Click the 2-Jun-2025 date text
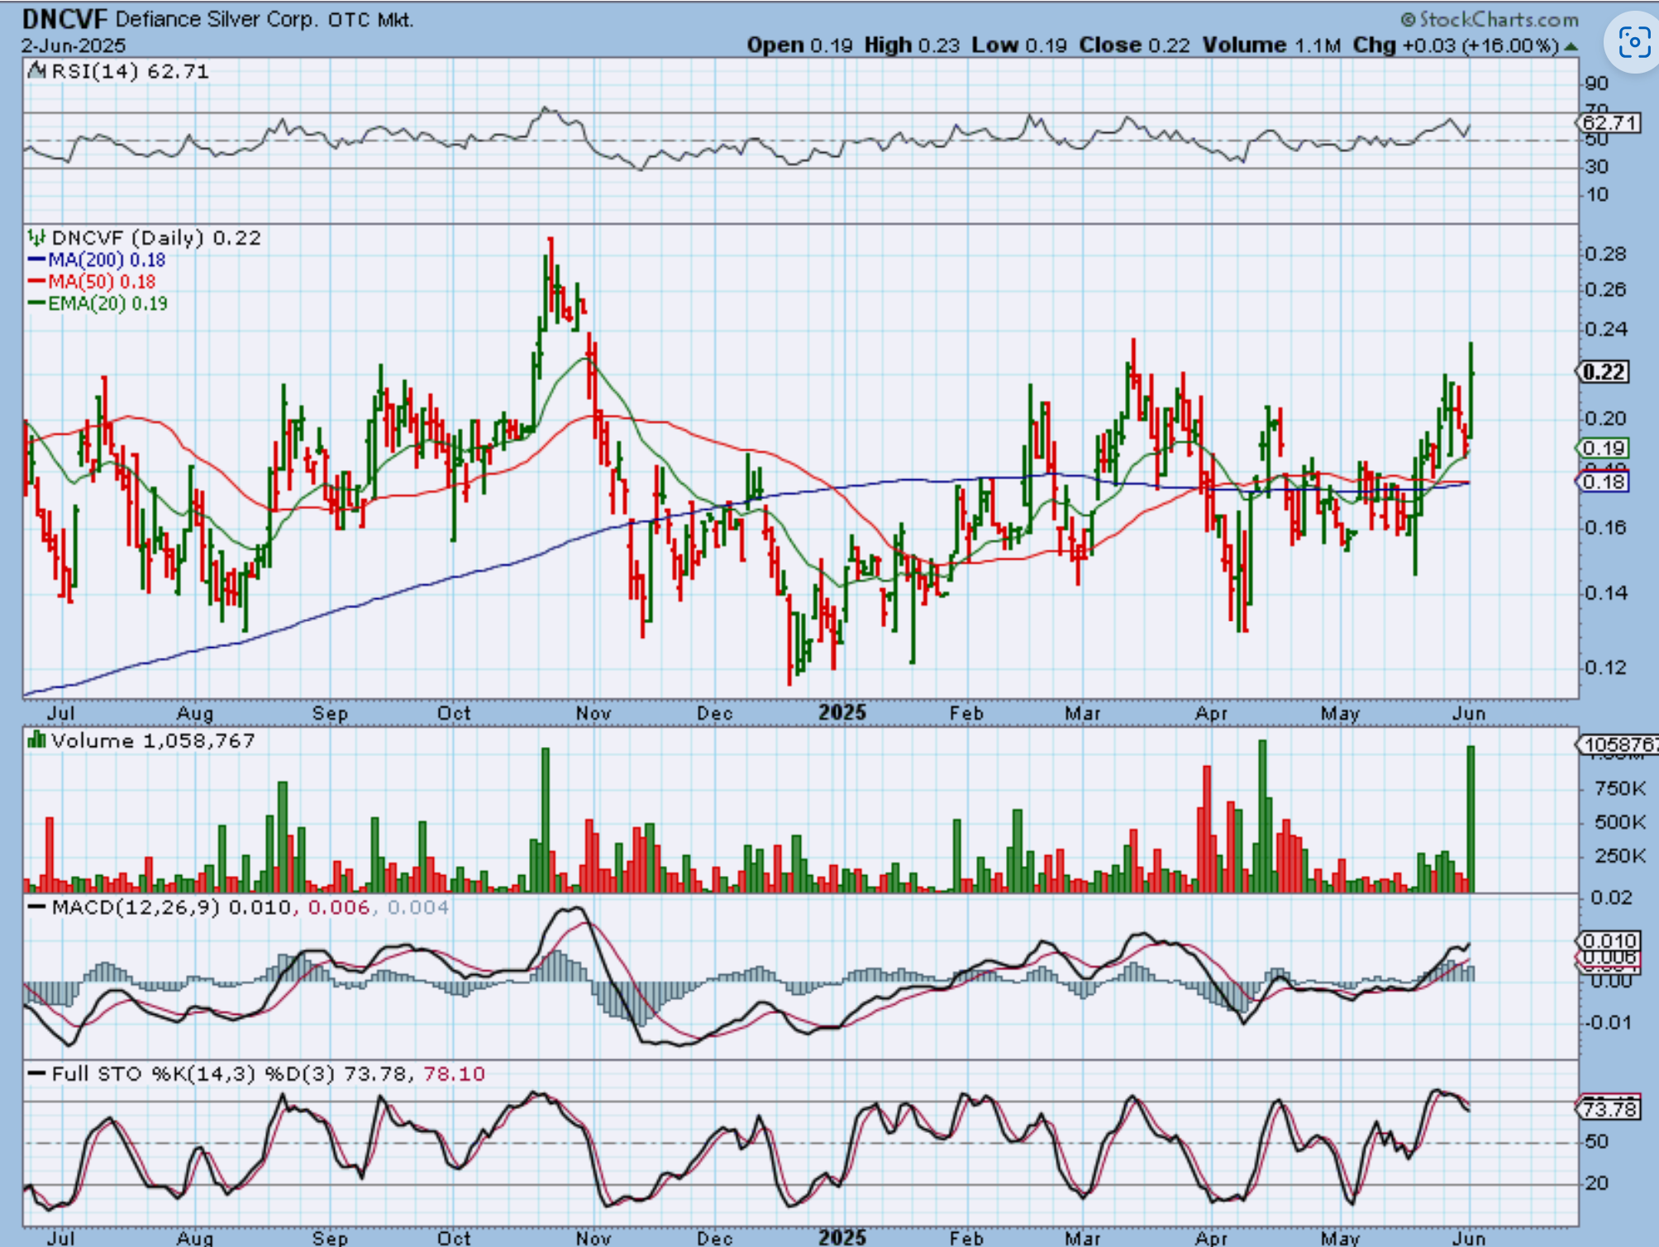1659x1247 pixels. (x=73, y=45)
